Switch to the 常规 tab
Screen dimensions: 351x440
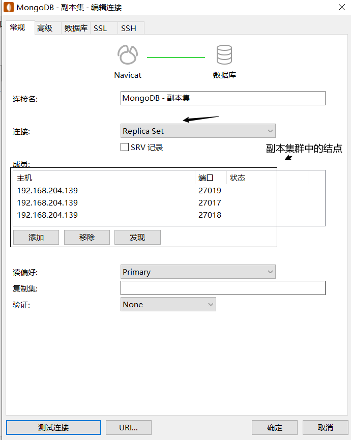pos(20,27)
